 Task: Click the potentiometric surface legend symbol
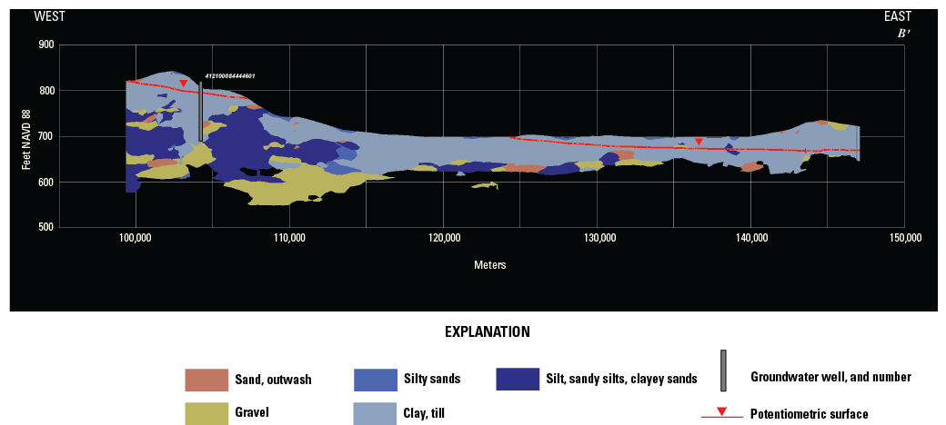[x=721, y=414]
